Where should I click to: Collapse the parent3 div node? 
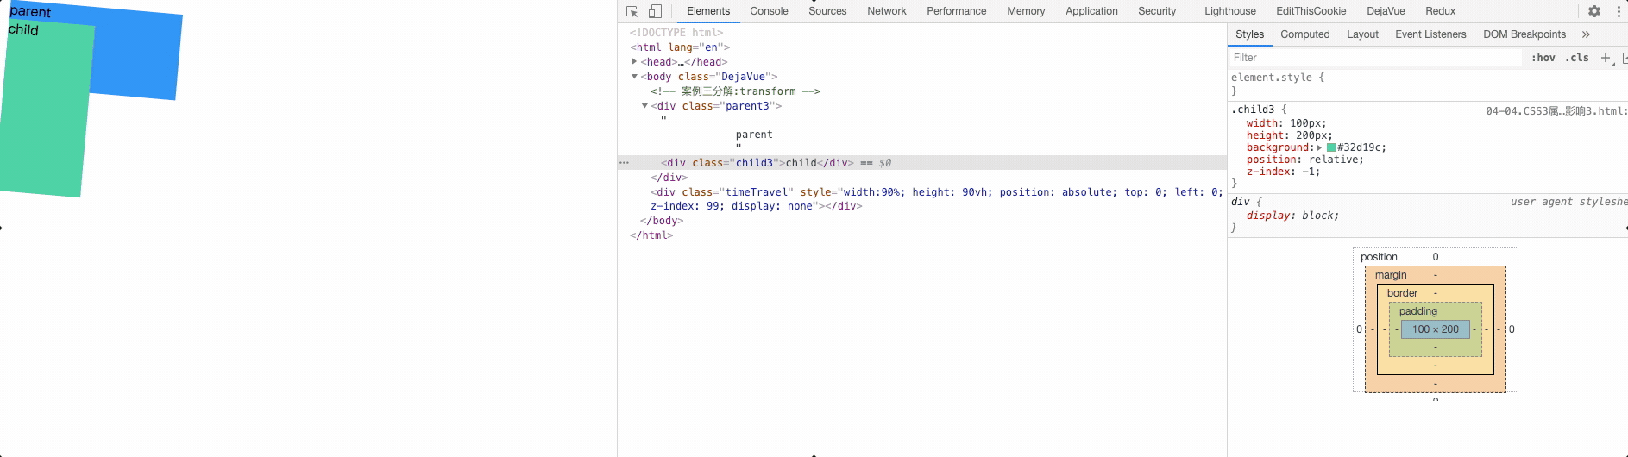[644, 106]
